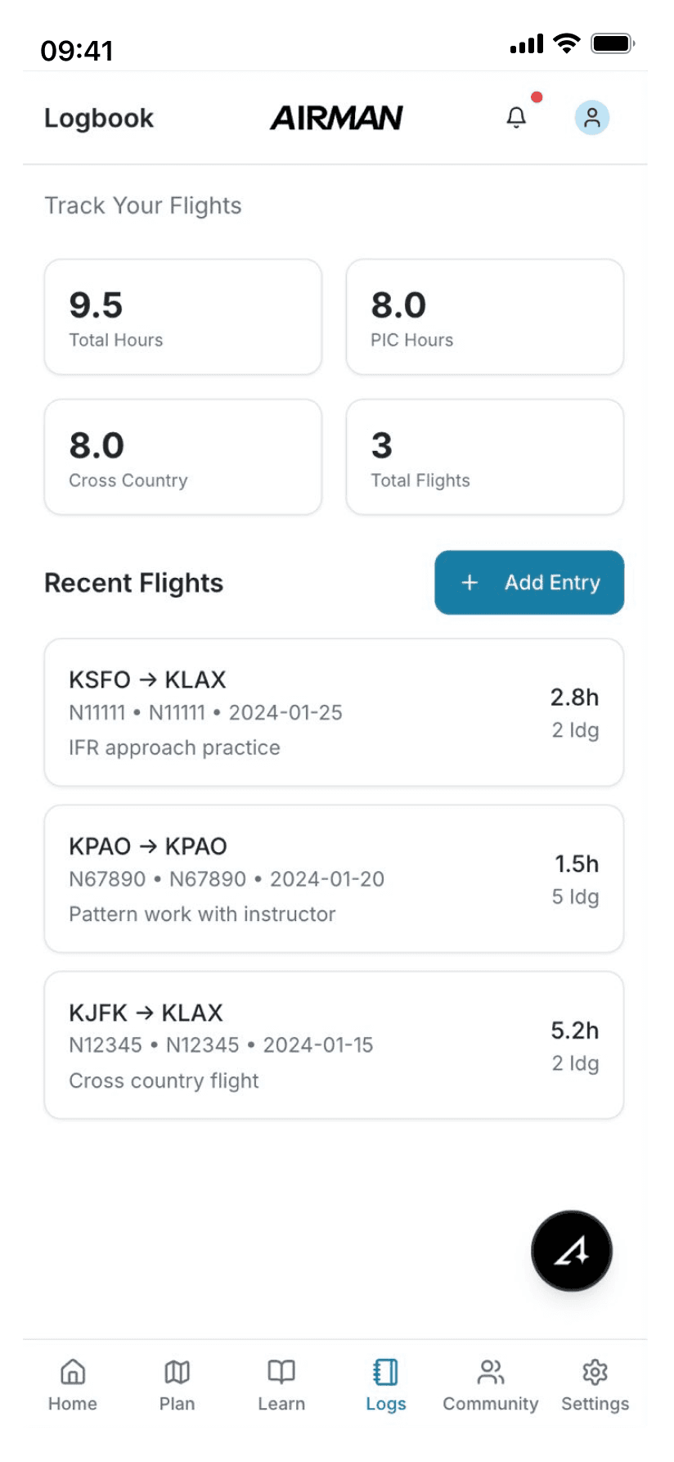The image size is (674, 1462).
Task: Click the Add Entry button
Action: point(529,582)
